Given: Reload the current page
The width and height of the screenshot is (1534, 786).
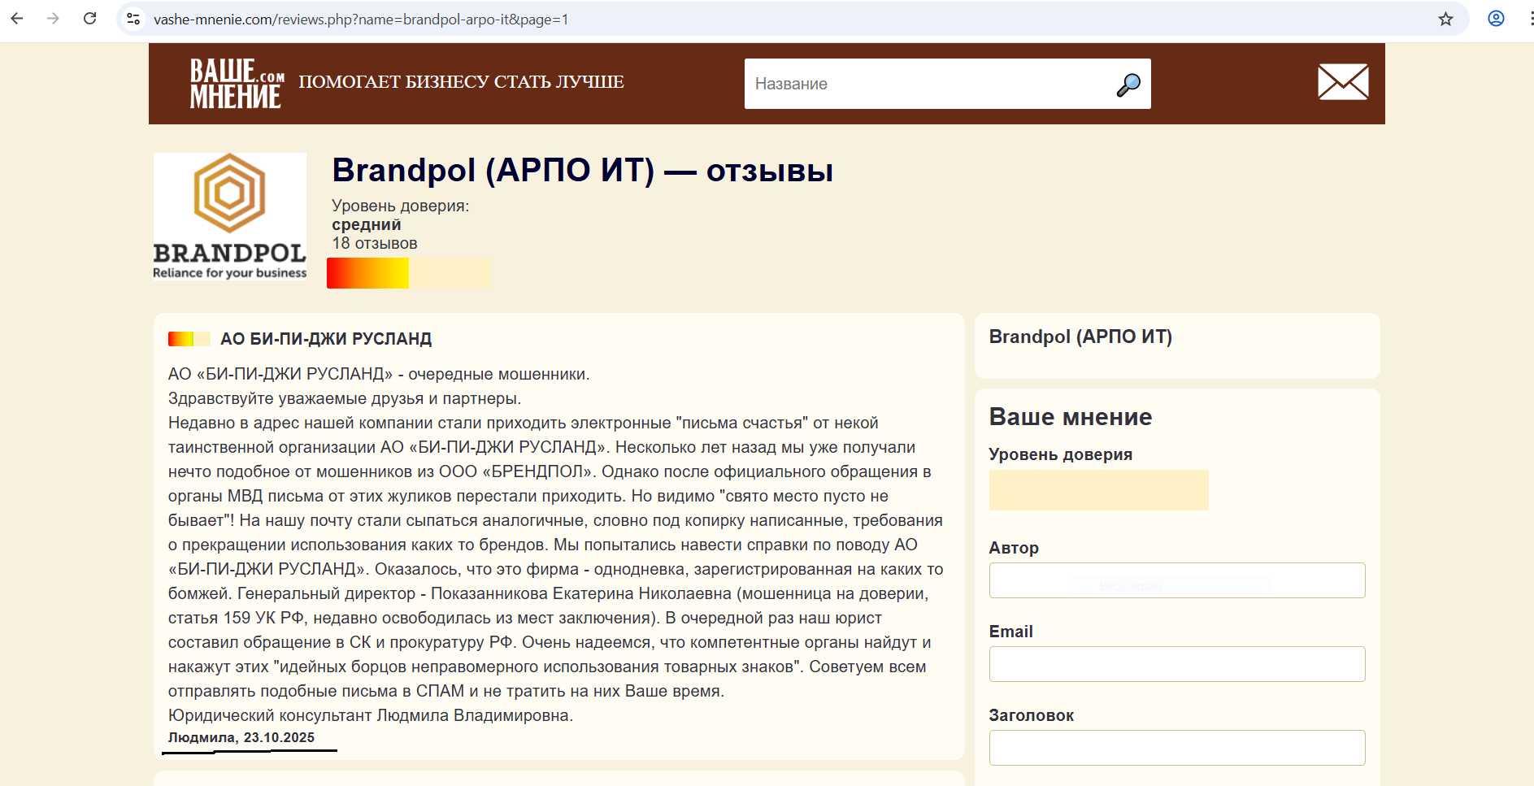Looking at the screenshot, I should click(x=90, y=19).
